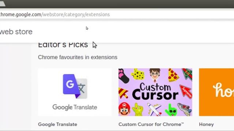Open the Custom Cursor thumbnail image
The image size is (234, 131).
(x=155, y=92)
